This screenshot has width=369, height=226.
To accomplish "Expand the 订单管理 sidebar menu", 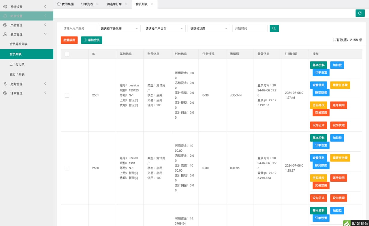I will tap(27, 93).
